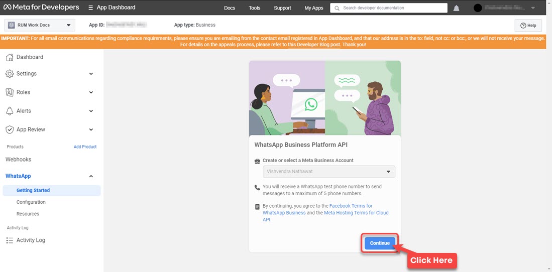Click the document icon beside terms text
Viewport: 552px width, 272px height.
[257, 207]
